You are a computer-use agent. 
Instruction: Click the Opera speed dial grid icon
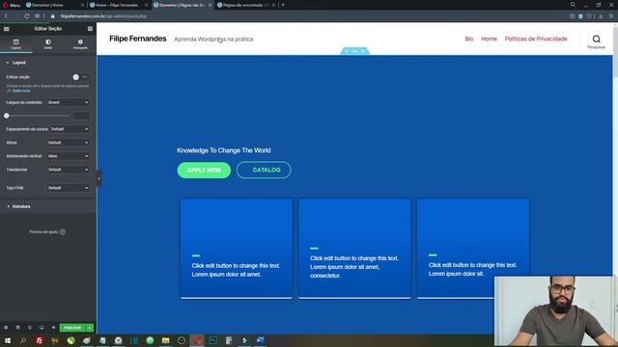37,16
